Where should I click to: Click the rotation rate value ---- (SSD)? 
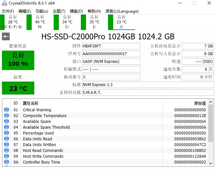coord(198,62)
